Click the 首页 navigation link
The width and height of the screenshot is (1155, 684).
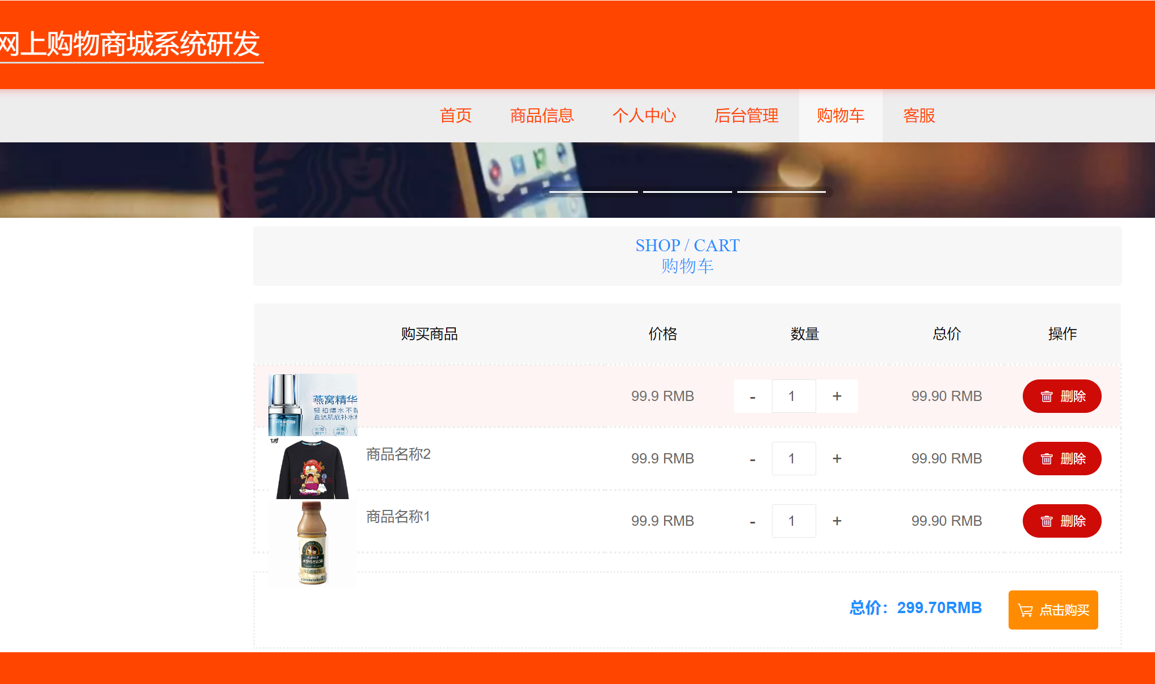coord(456,116)
